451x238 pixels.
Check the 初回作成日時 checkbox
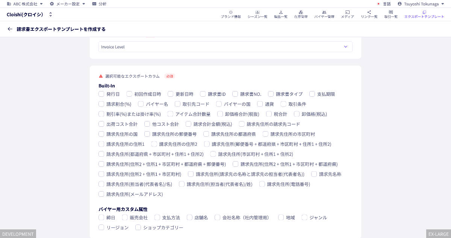(x=129, y=94)
